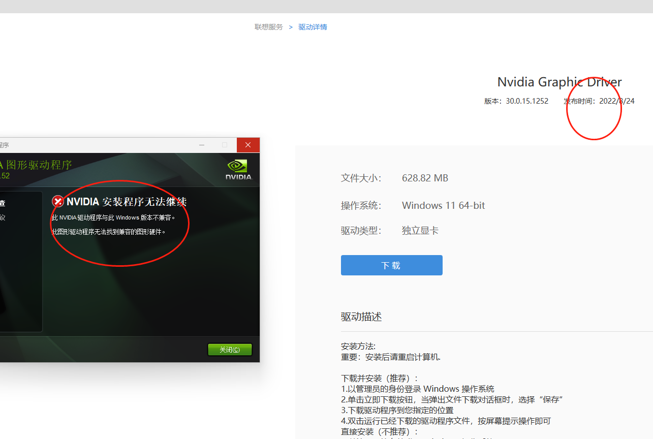Click step 3 下载驱动程序到您指定的位置 text
The image size is (653, 439).
coord(397,410)
